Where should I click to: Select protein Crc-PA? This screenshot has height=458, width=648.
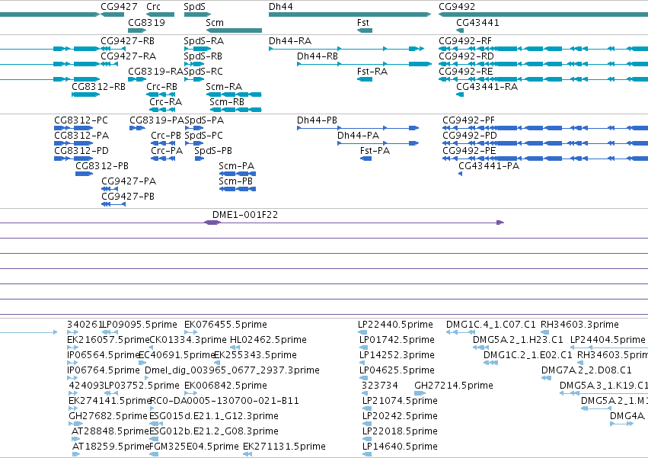tap(163, 159)
